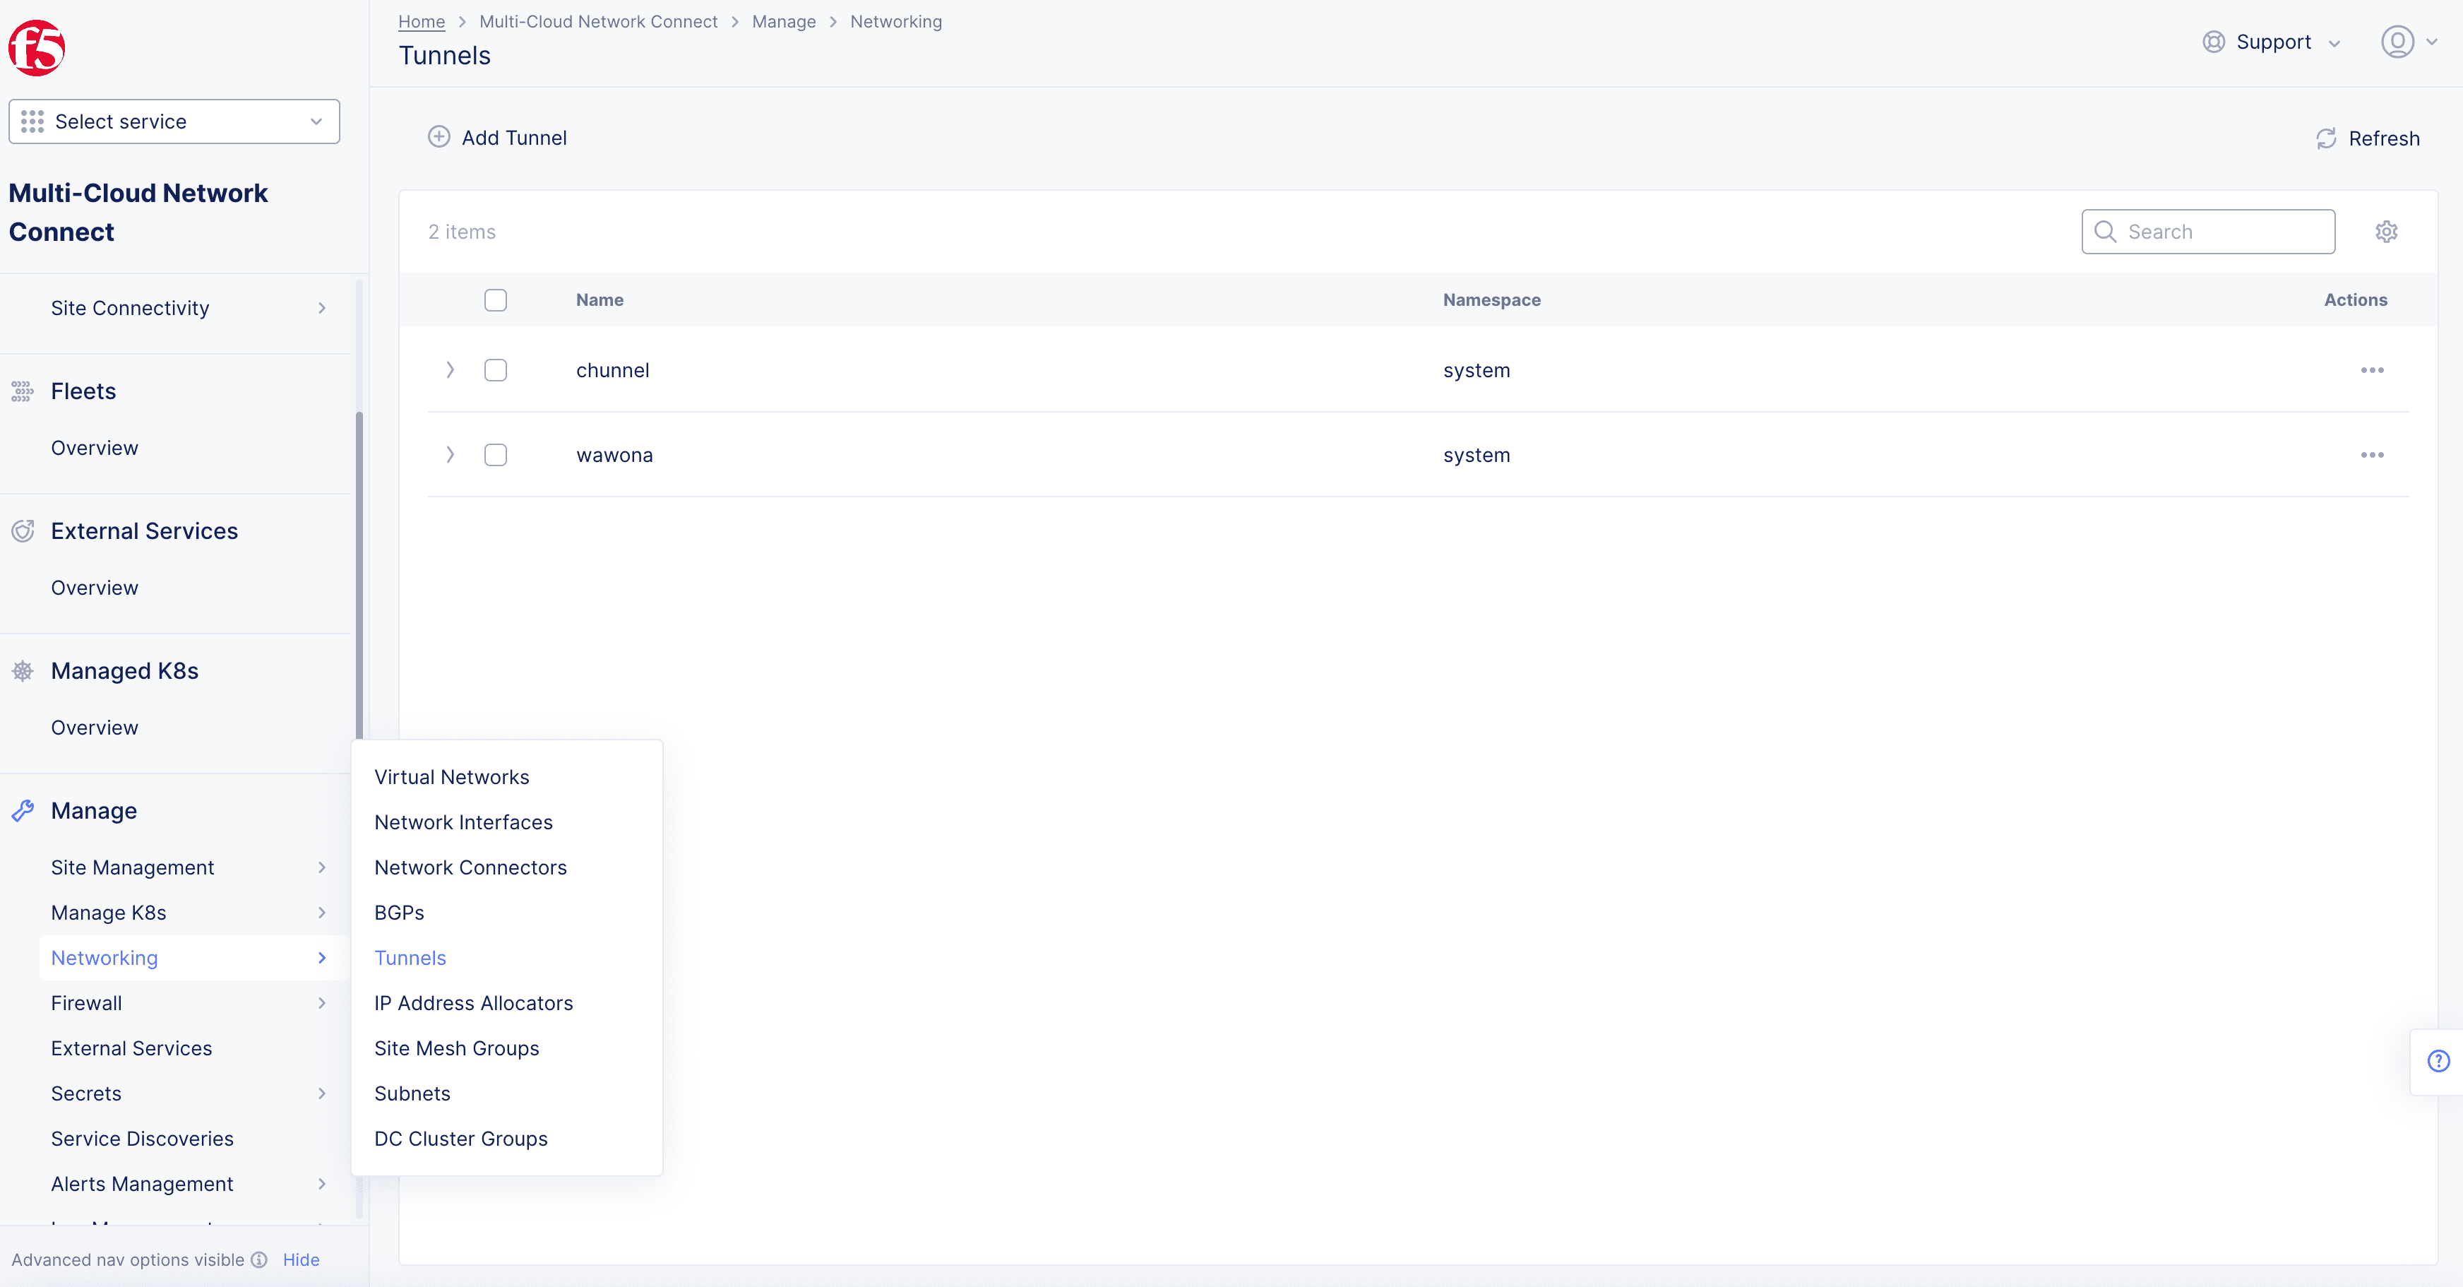Open Overview under Managed K8s
The image size is (2463, 1287).
[95, 728]
